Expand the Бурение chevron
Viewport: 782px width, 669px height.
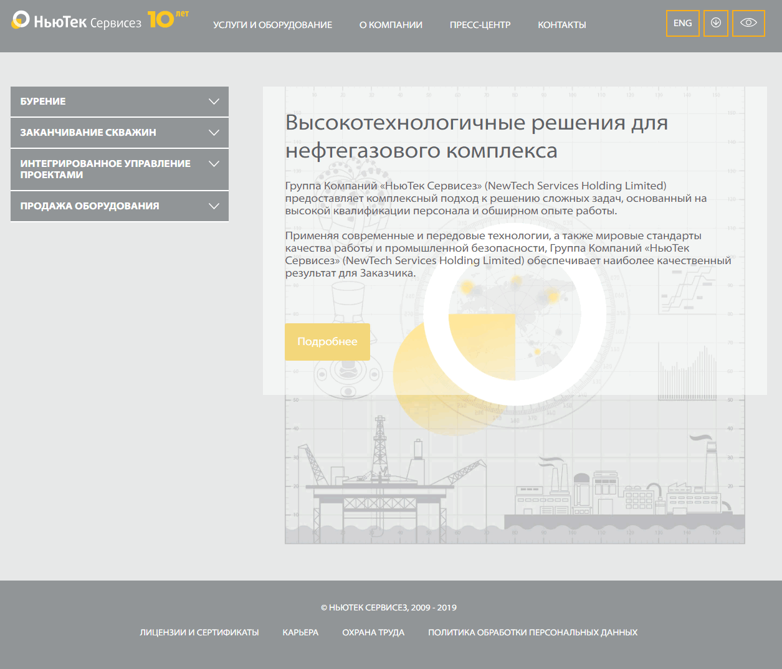[214, 102]
